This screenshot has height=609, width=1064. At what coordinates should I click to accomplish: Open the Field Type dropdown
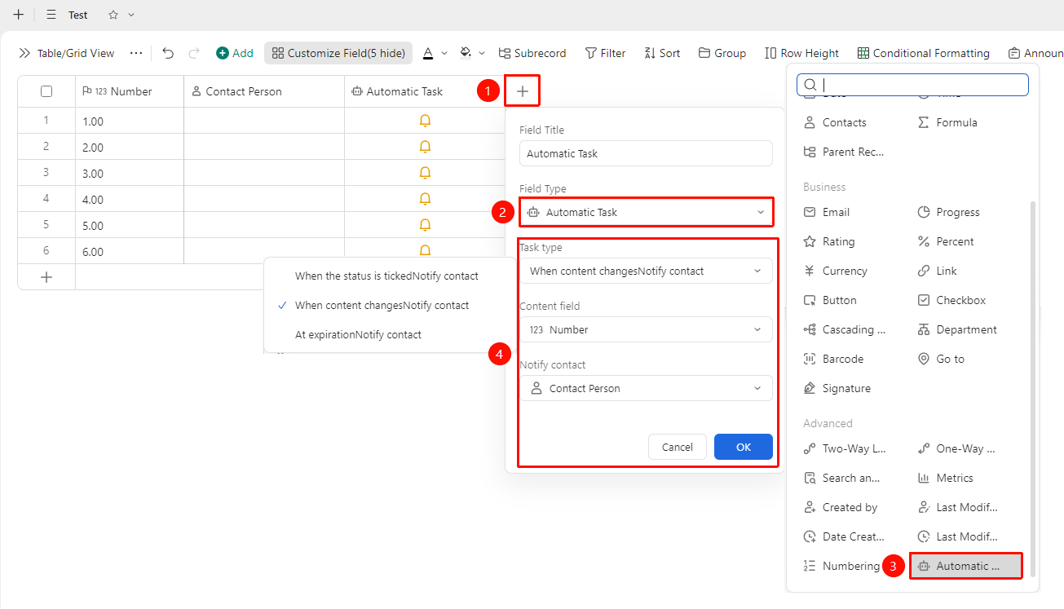coord(646,212)
